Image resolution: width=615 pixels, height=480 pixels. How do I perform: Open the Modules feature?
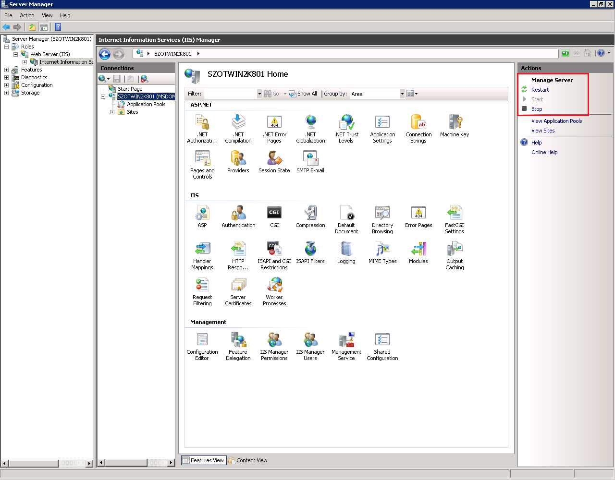point(418,252)
